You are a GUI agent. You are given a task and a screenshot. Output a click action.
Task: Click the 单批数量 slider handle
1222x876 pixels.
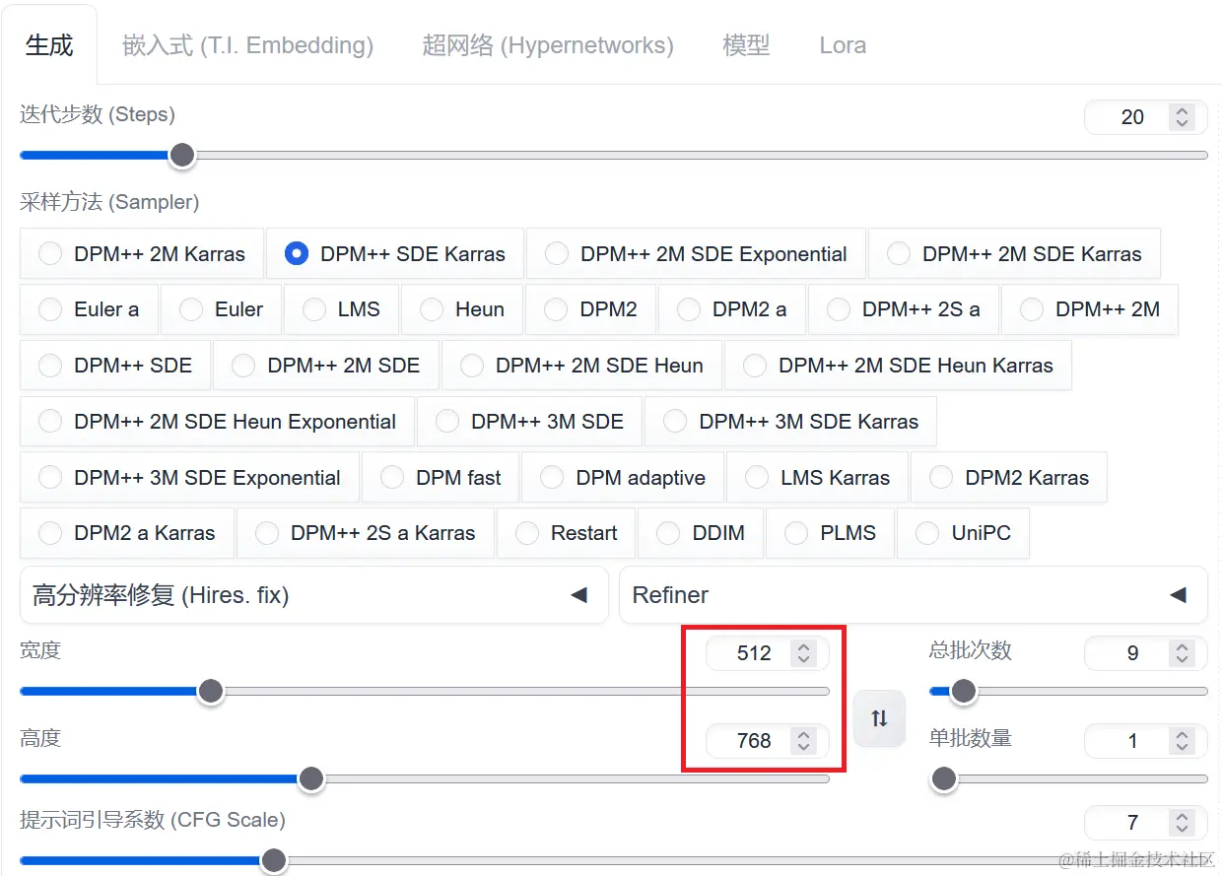coord(944,778)
